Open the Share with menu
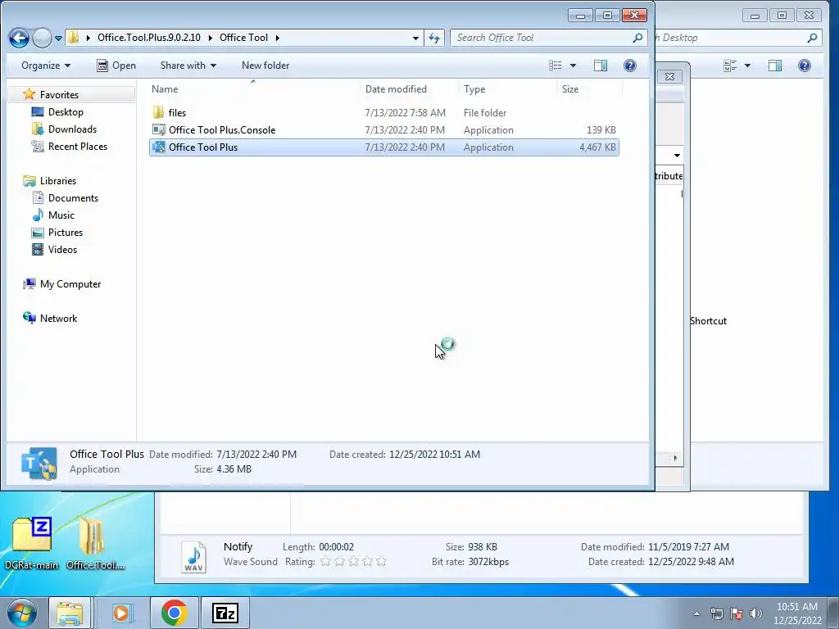 (188, 66)
